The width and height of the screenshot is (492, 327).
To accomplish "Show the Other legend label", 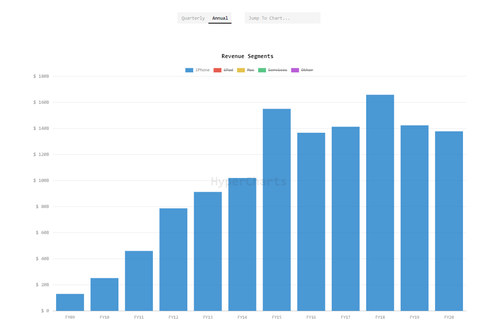I will (307, 70).
